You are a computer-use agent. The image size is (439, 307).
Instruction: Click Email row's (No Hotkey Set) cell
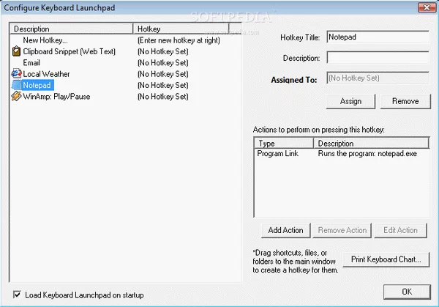(163, 63)
